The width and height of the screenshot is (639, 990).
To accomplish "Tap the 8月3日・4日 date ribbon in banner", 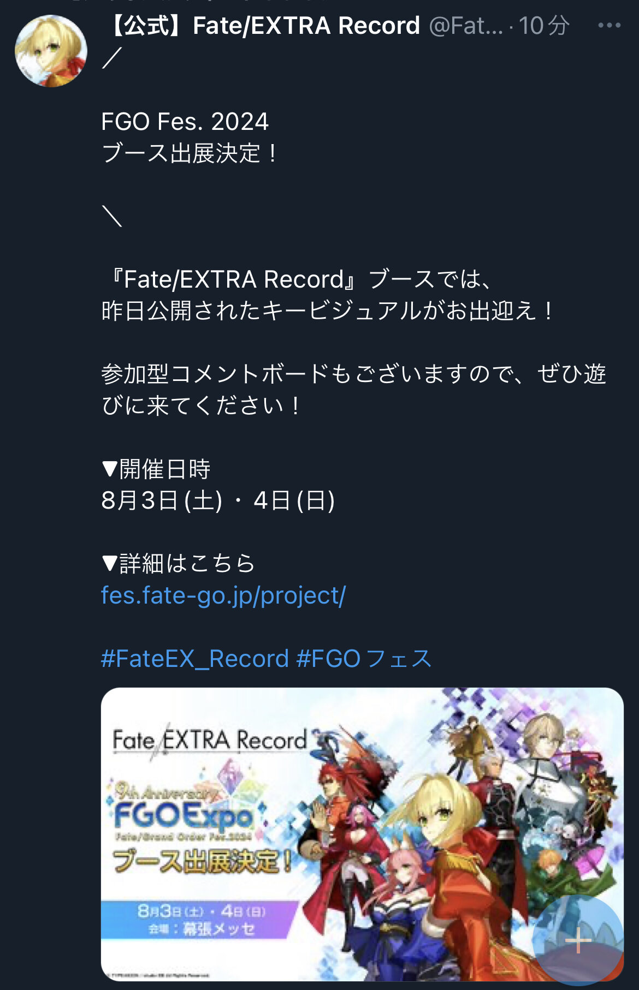I will pyautogui.click(x=201, y=919).
